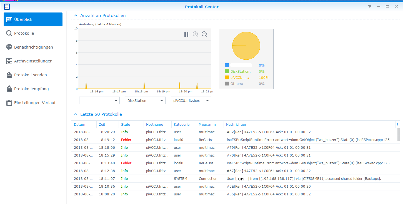Click the Protokolle magnifier icon

coord(9,33)
